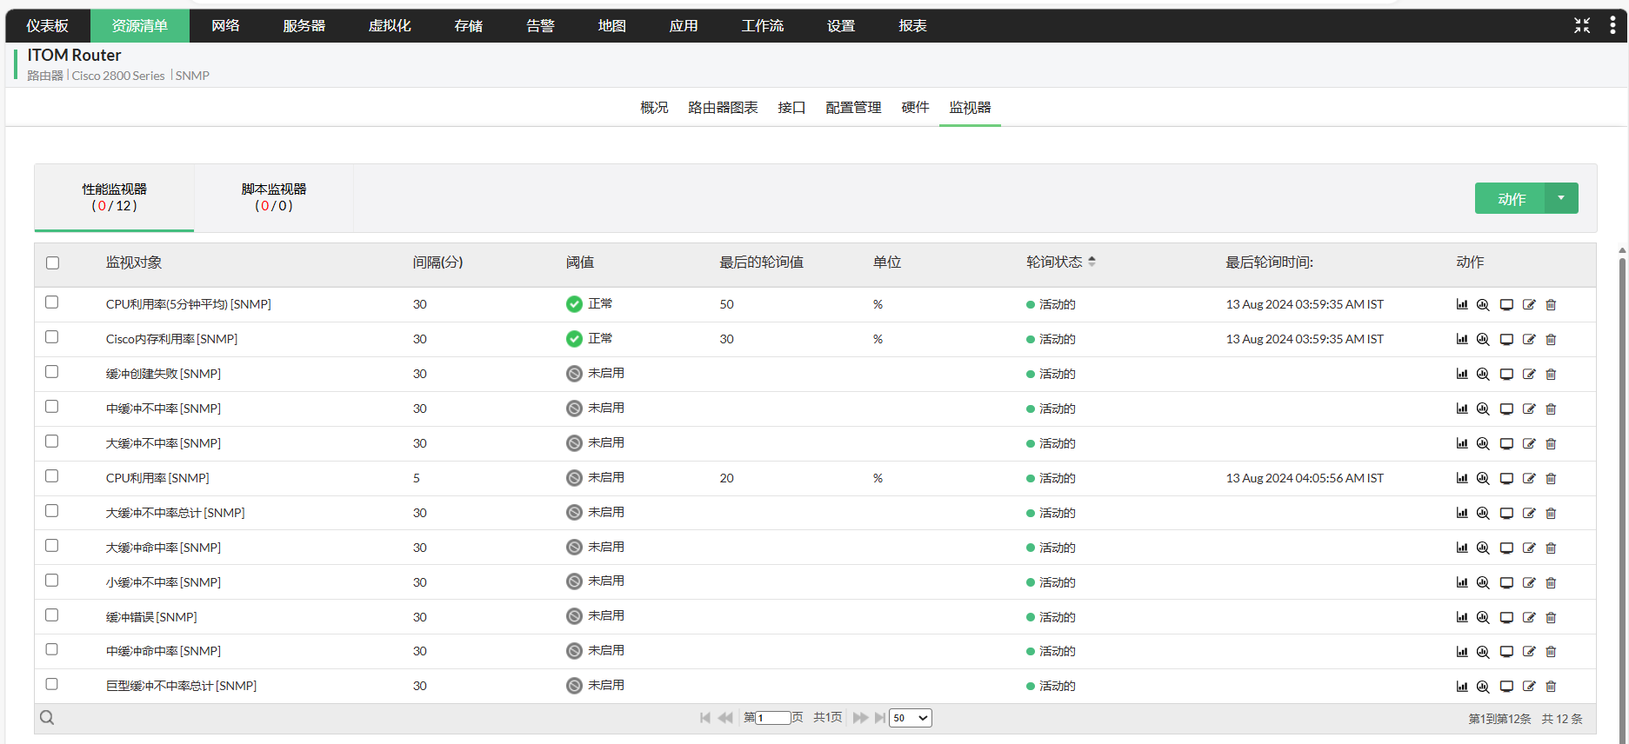Image resolution: width=1629 pixels, height=744 pixels.
Task: Toggle the select-all checkbox in table header
Action: (52, 262)
